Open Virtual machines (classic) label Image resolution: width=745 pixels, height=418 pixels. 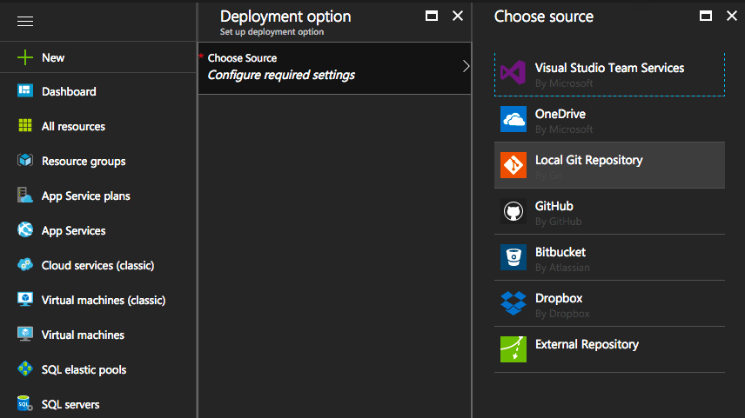click(104, 300)
